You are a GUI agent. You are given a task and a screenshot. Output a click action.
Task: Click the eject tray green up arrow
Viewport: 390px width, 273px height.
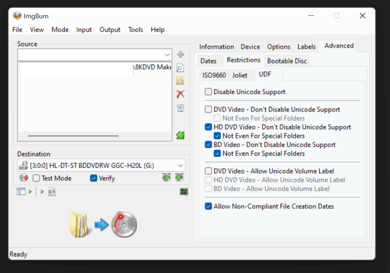[x=166, y=178]
